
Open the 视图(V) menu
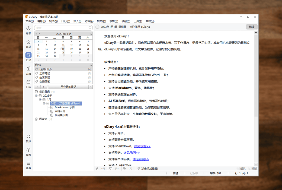pyautogui.click(x=53, y=21)
